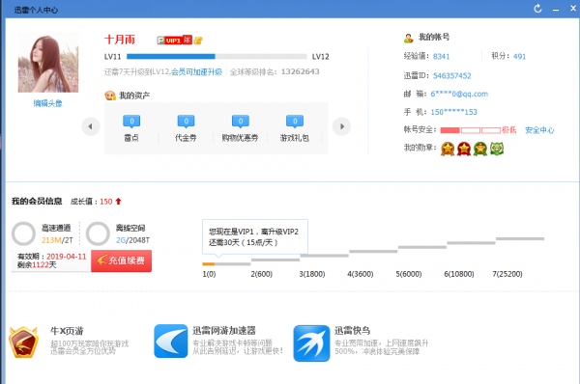Click the 积分 value 491
Screen dimensions: 580x384
519,57
